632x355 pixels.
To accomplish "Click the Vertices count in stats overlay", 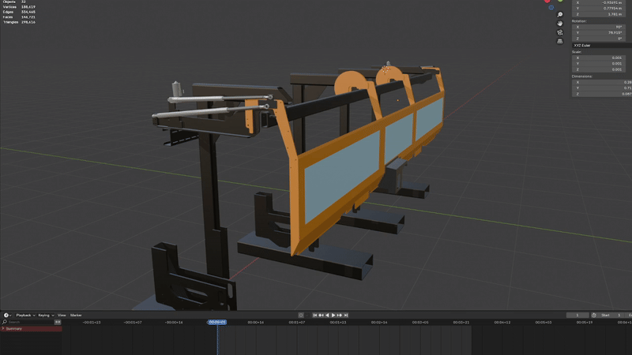I will (28, 7).
